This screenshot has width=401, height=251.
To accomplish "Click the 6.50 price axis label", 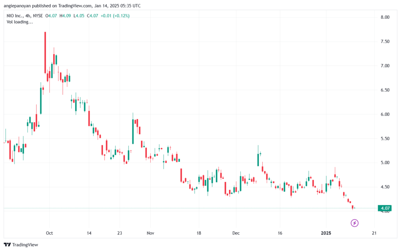I will (x=385, y=90).
